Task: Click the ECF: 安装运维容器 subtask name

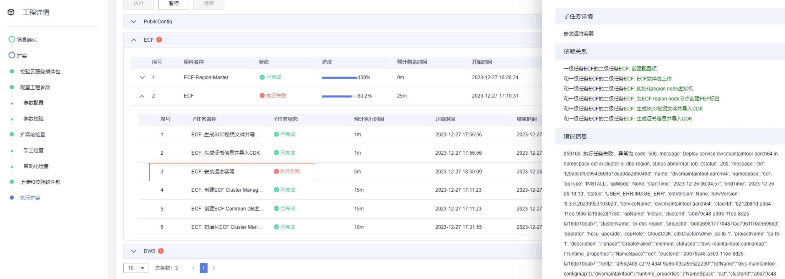Action: click(213, 171)
